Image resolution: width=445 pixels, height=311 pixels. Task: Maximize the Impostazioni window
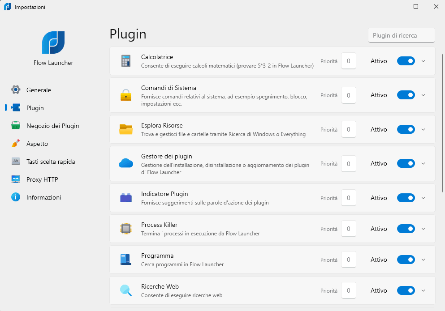pos(416,7)
